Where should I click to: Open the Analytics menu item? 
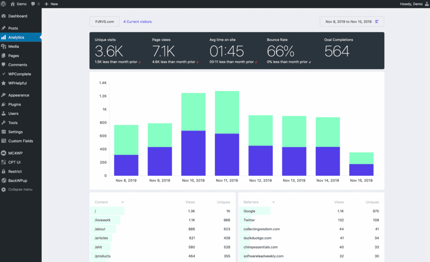[16, 37]
